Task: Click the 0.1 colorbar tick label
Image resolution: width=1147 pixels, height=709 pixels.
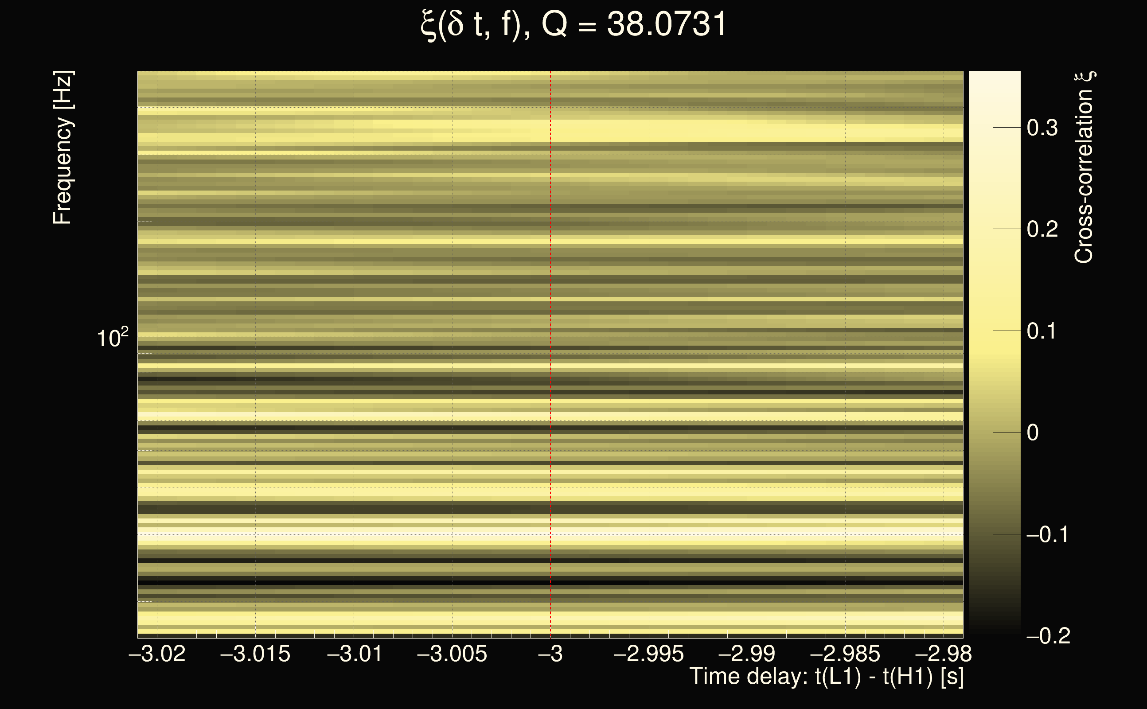Action: click(x=1042, y=331)
